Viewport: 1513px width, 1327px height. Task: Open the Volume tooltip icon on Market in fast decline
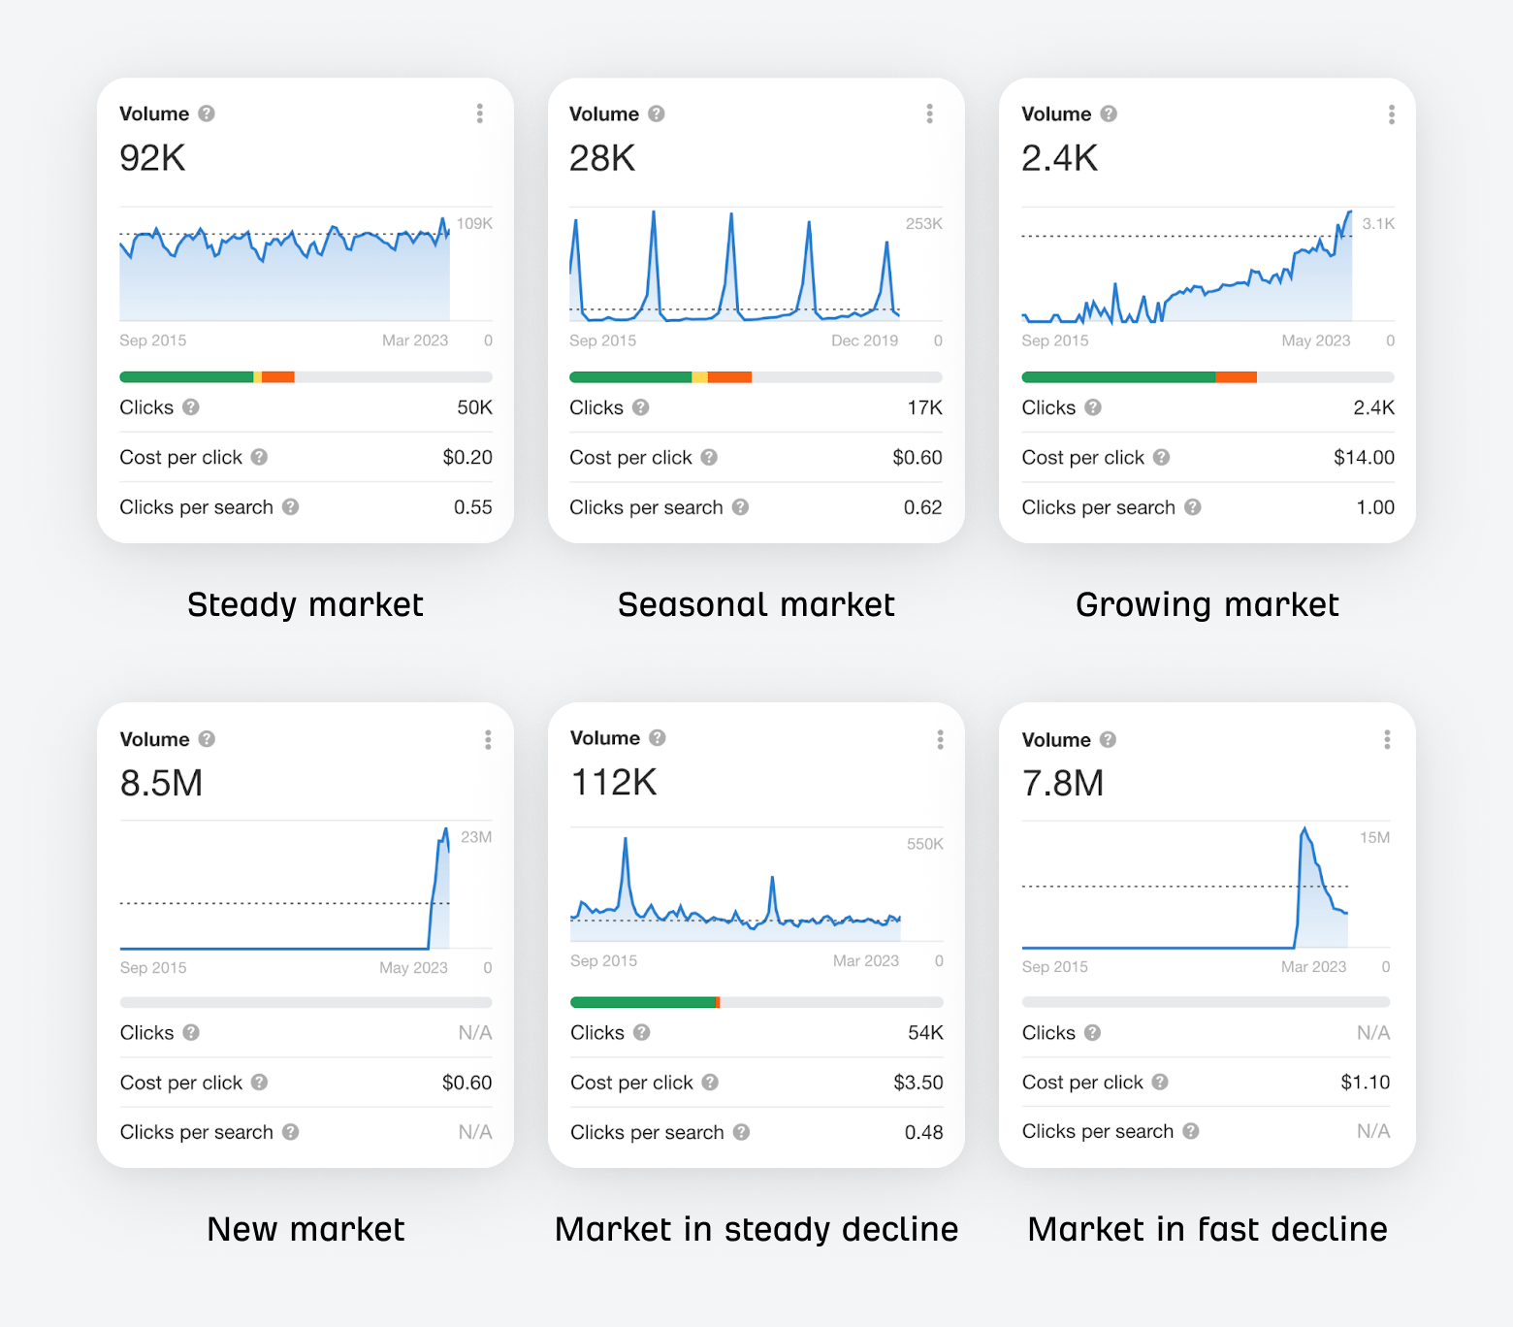tap(1109, 738)
